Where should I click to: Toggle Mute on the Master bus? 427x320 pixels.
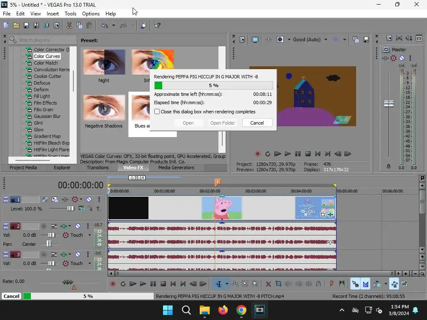point(402,58)
